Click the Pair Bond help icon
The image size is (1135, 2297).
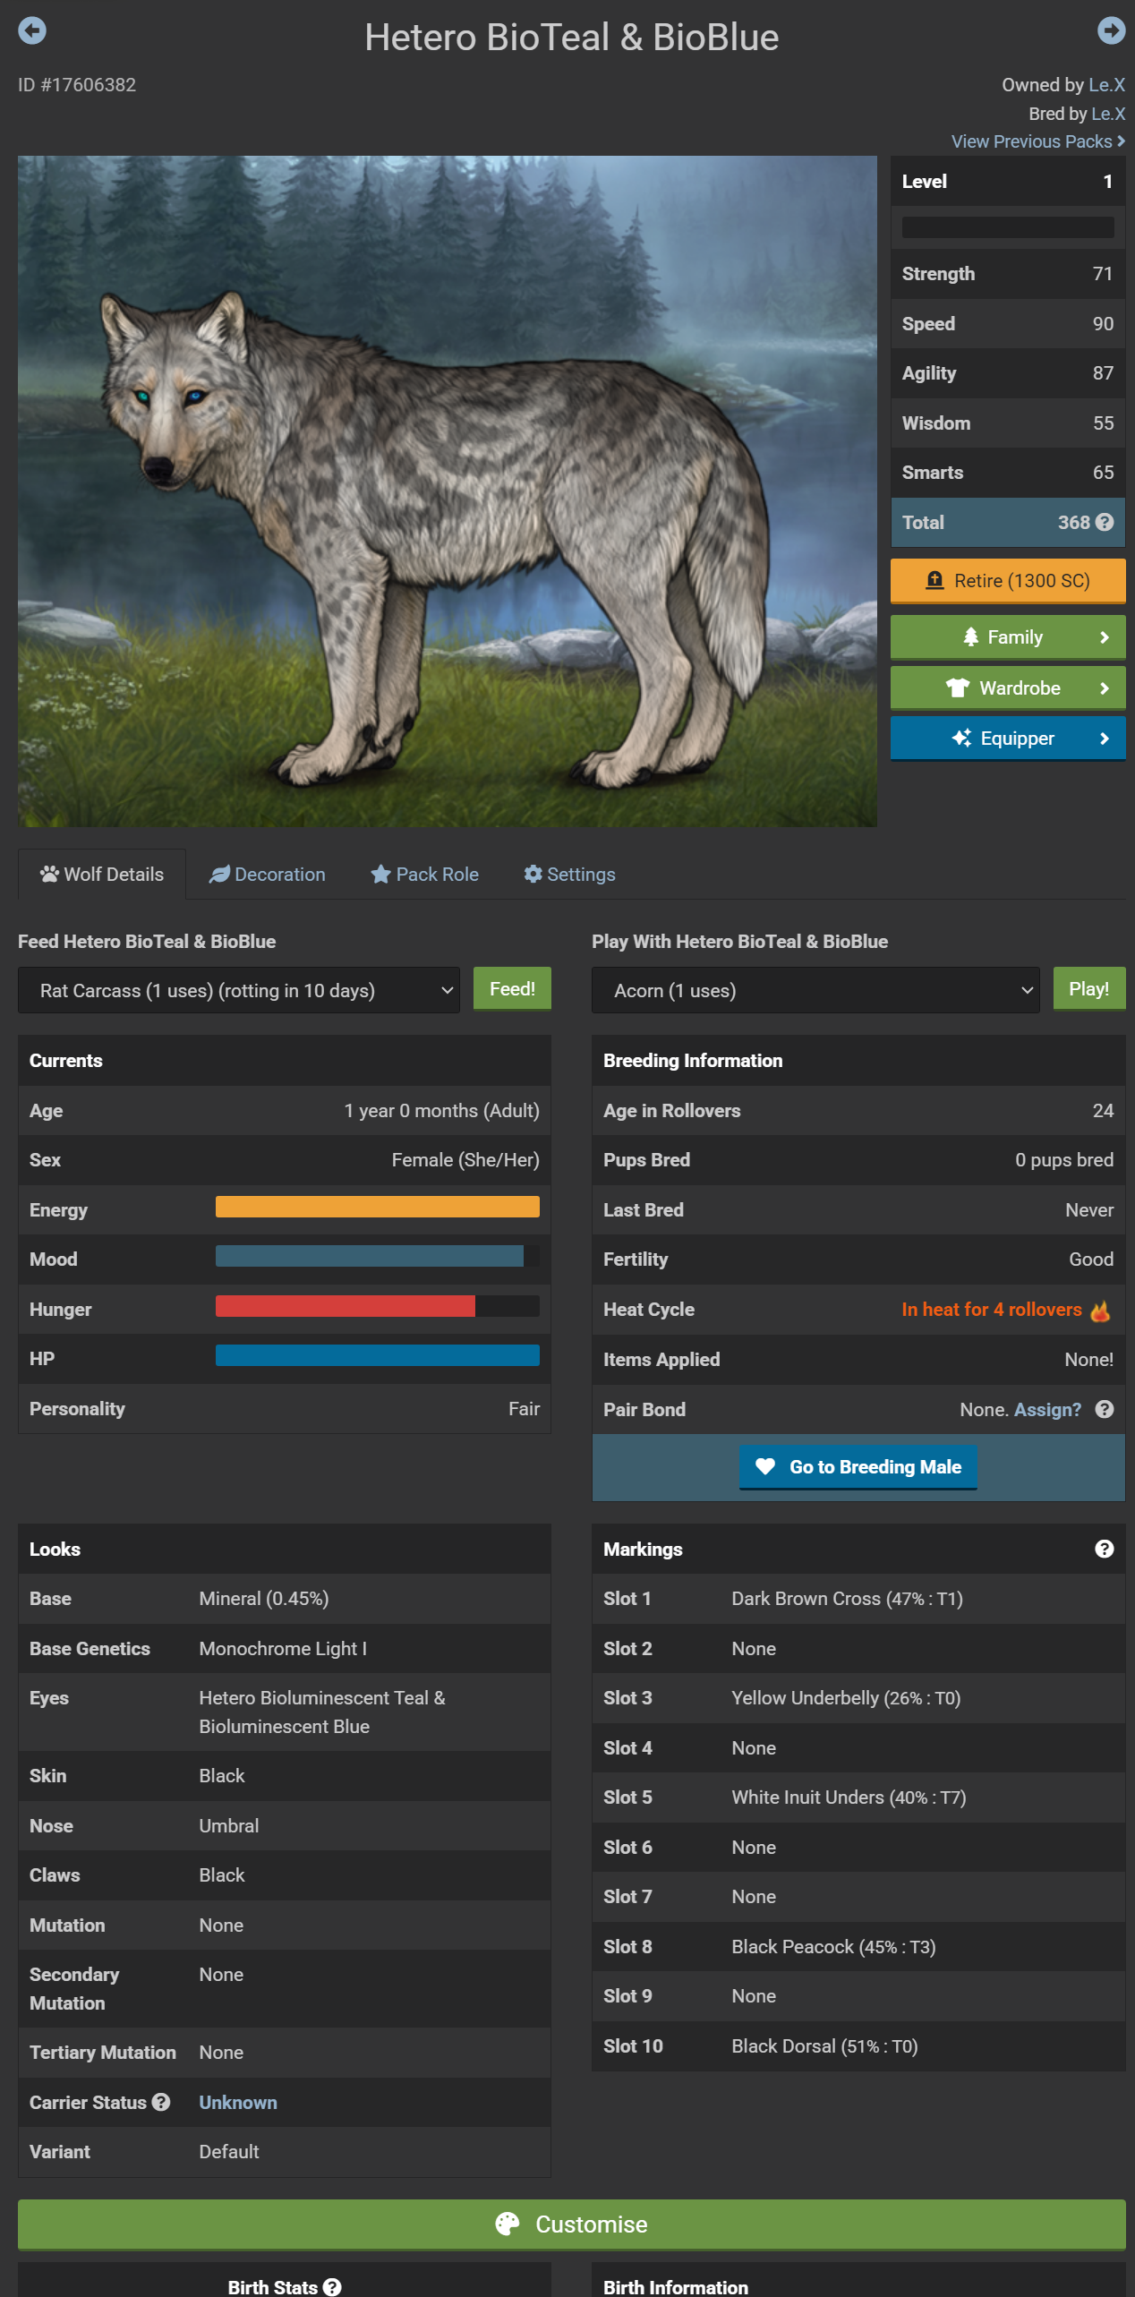coord(1105,1409)
